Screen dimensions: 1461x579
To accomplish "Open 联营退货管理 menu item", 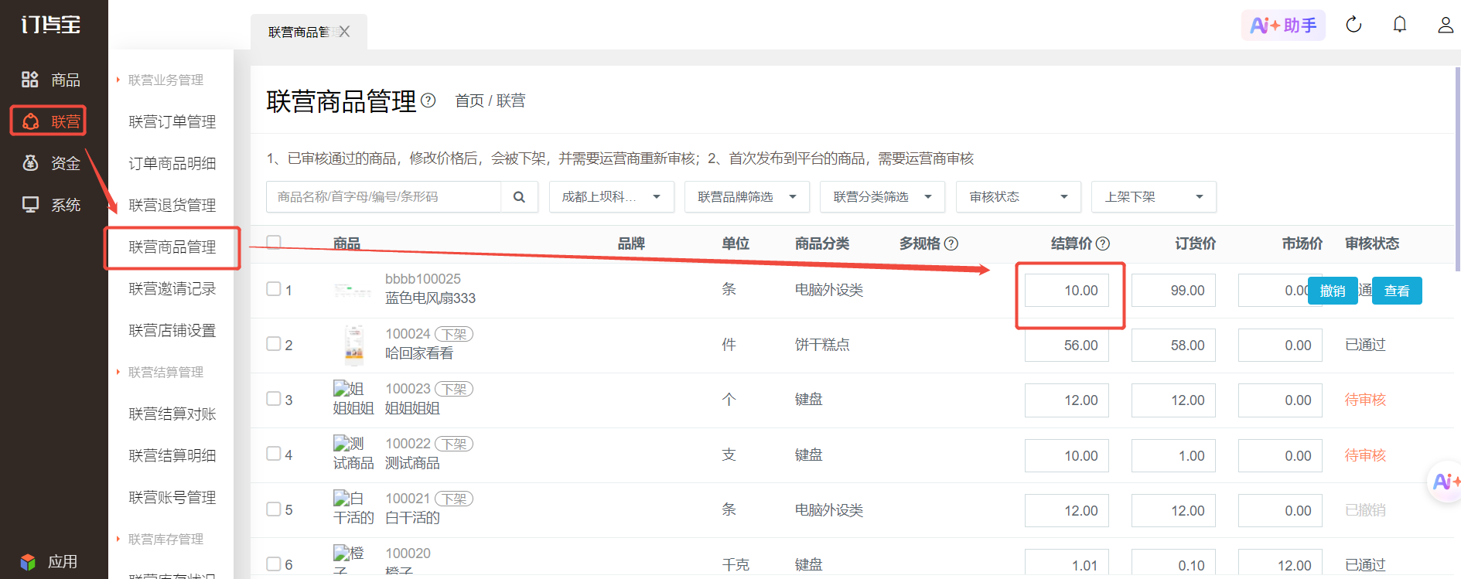I will pyautogui.click(x=172, y=205).
